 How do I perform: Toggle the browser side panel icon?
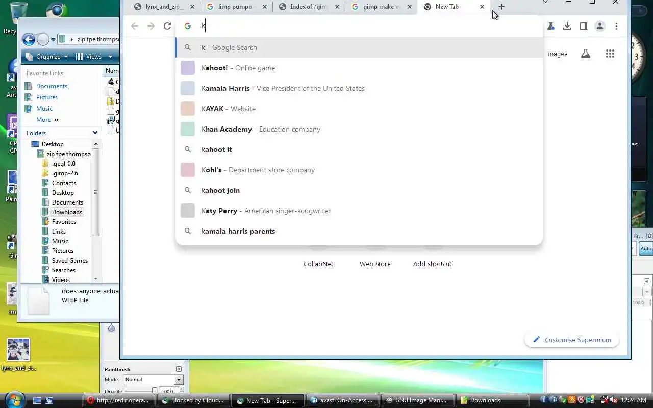(584, 26)
